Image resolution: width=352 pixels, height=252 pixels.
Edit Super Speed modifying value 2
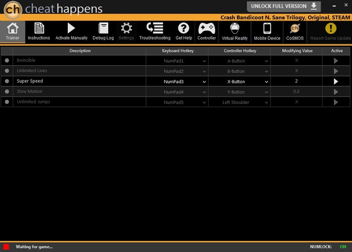(296, 81)
